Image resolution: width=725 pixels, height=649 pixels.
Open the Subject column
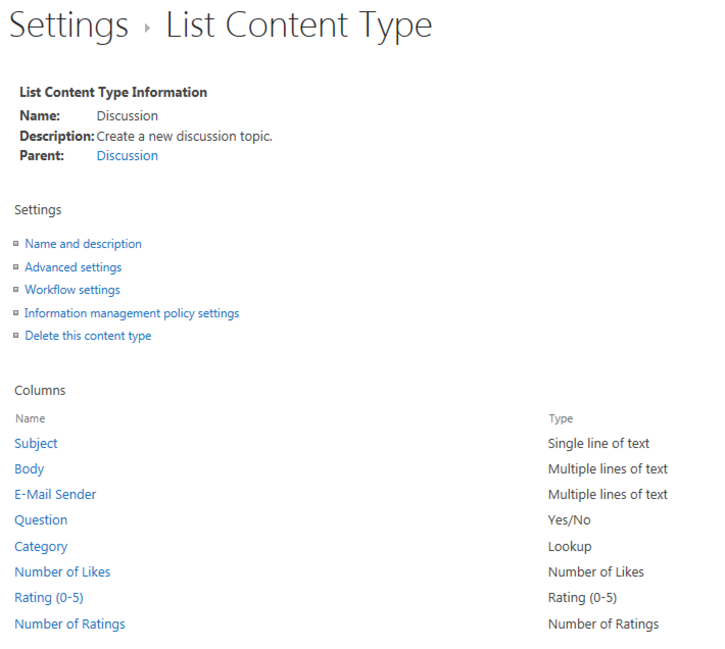point(36,443)
